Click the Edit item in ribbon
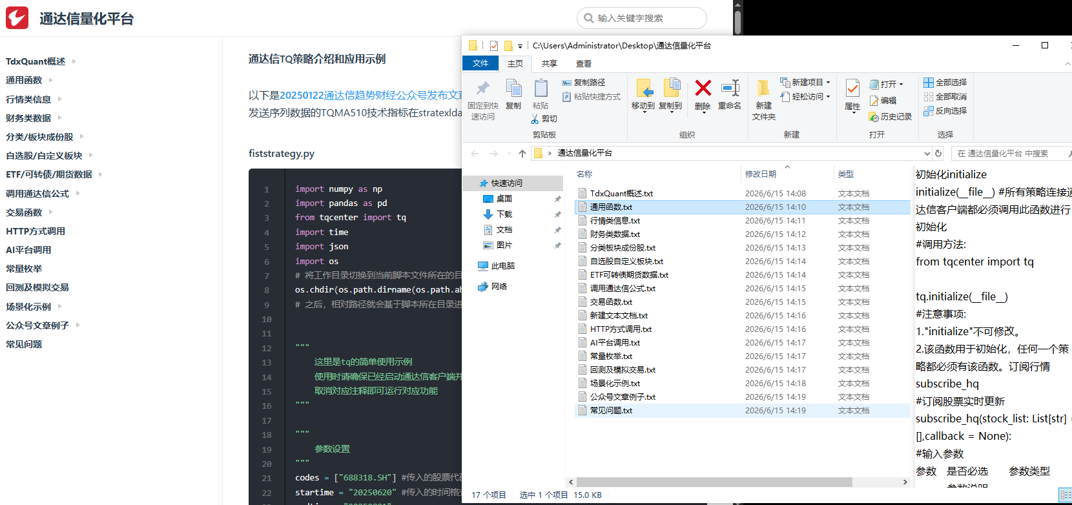Viewport: 1072px width, 505px height. tap(883, 101)
